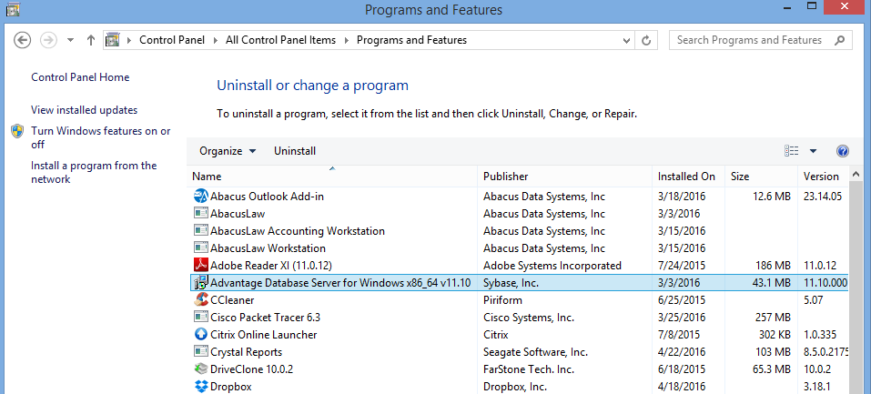Click the Seagate Software, Inc. cell
This screenshot has height=394, width=871.
[x=535, y=352]
